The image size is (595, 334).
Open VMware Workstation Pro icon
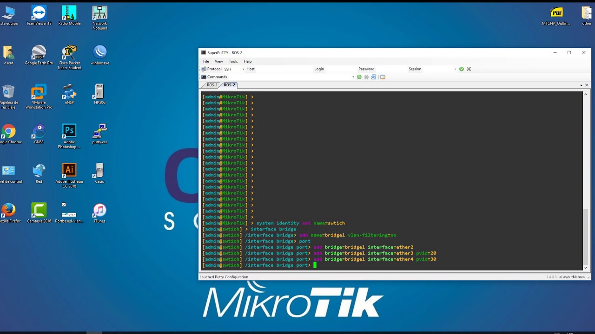click(39, 97)
